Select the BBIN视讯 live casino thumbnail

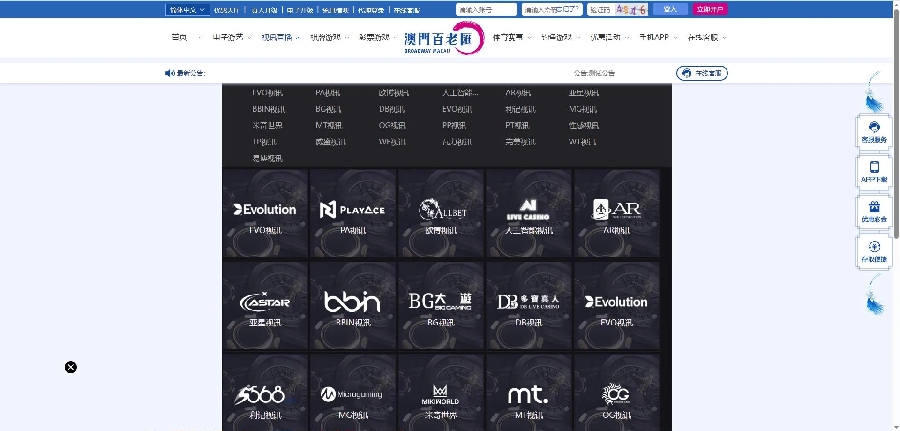[x=352, y=306]
